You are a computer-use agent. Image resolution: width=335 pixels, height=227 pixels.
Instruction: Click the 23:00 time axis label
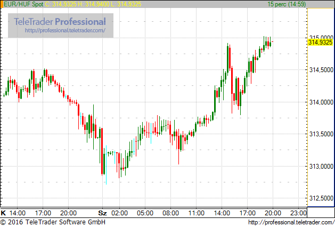[x=298, y=213]
